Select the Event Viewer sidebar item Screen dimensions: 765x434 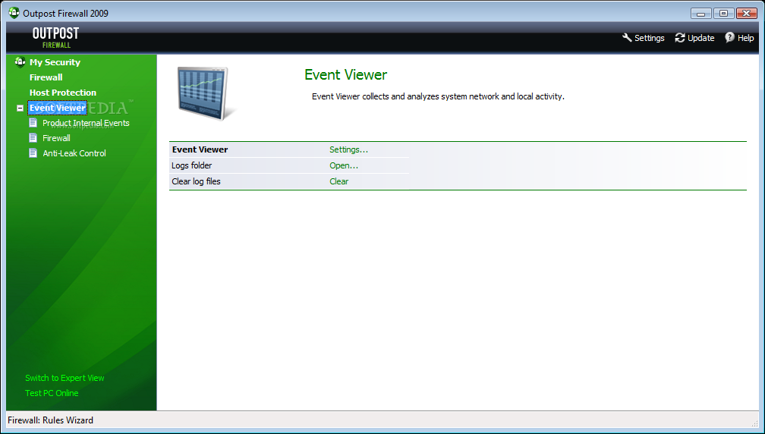click(57, 108)
